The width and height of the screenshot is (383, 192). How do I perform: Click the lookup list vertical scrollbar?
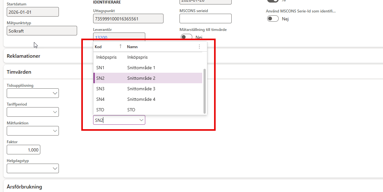(x=205, y=91)
